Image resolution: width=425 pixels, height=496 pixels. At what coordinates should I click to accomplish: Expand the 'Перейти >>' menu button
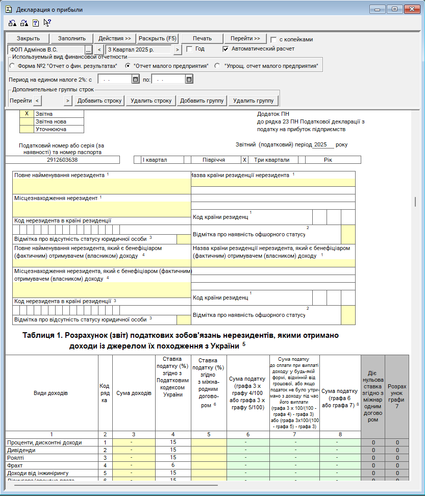click(245, 39)
